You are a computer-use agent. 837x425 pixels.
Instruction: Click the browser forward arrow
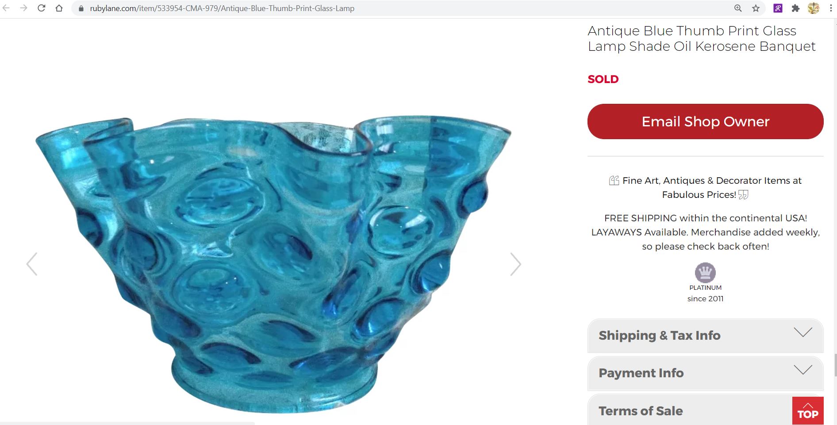pos(24,8)
